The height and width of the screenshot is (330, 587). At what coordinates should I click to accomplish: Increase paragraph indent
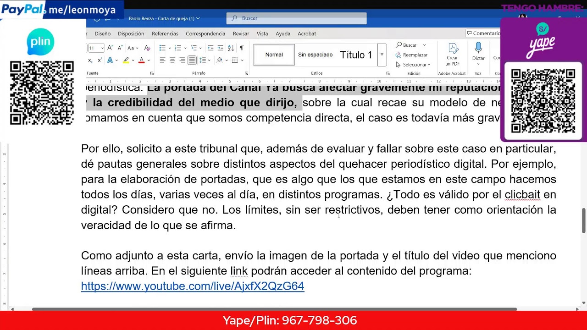[221, 48]
